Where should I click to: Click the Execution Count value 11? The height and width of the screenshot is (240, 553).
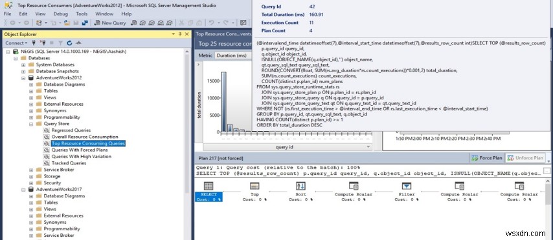click(311, 23)
